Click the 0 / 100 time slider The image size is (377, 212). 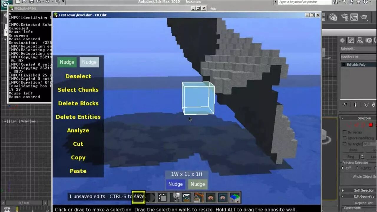tap(24, 203)
